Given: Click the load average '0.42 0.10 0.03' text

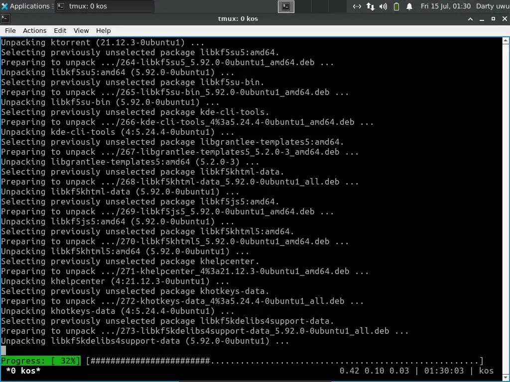Looking at the screenshot, I should pos(374,371).
